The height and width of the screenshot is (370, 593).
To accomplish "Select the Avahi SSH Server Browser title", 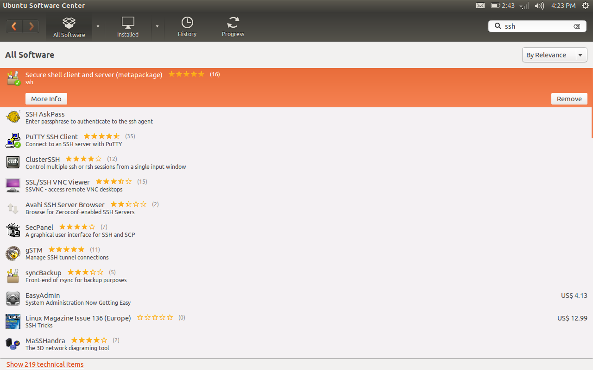I will point(65,205).
